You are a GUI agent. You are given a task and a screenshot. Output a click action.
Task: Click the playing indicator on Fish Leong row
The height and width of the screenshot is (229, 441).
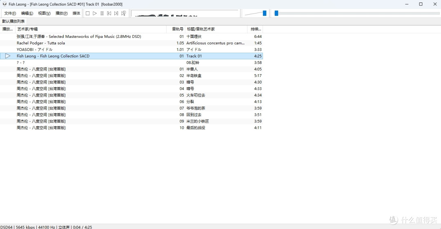click(x=8, y=56)
